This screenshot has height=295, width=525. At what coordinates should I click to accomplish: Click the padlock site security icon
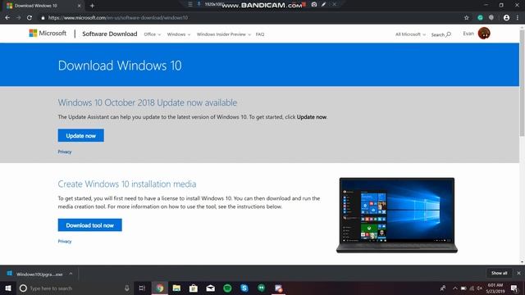43,18
